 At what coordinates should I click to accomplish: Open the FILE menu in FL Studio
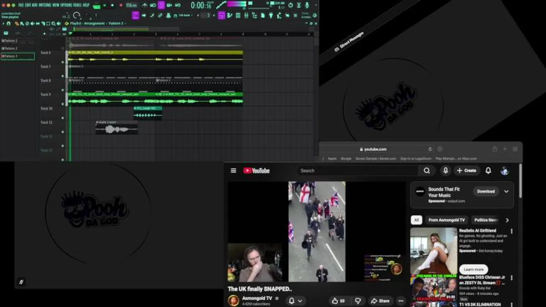[x=20, y=5]
